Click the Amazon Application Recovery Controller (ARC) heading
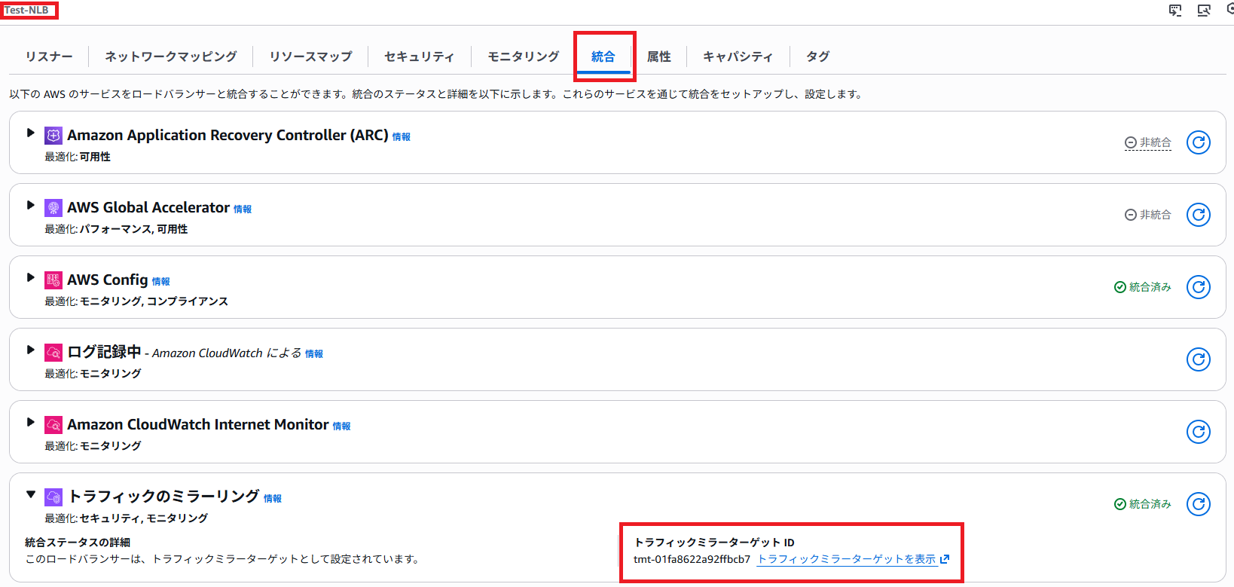The height and width of the screenshot is (587, 1234). coord(228,135)
